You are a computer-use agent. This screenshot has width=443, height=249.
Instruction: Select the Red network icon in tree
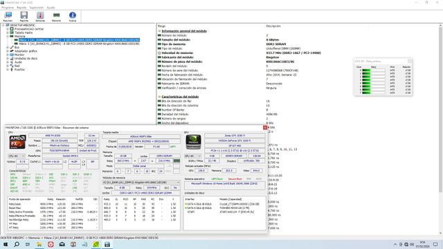coord(12,66)
